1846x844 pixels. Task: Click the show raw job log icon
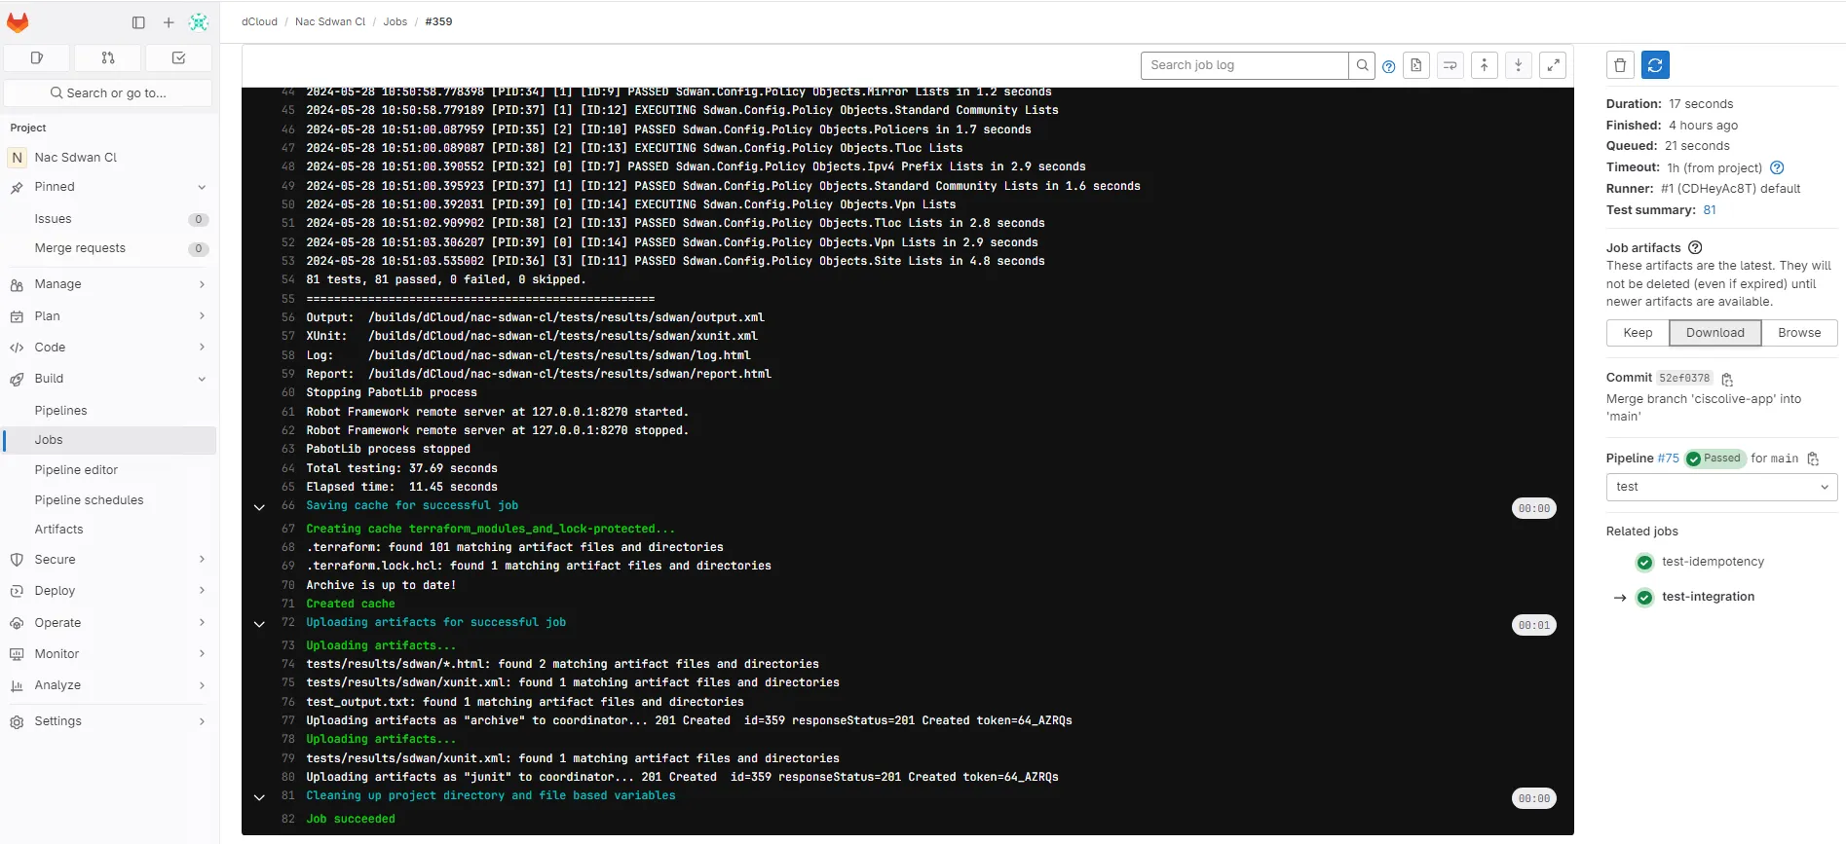pos(1415,65)
